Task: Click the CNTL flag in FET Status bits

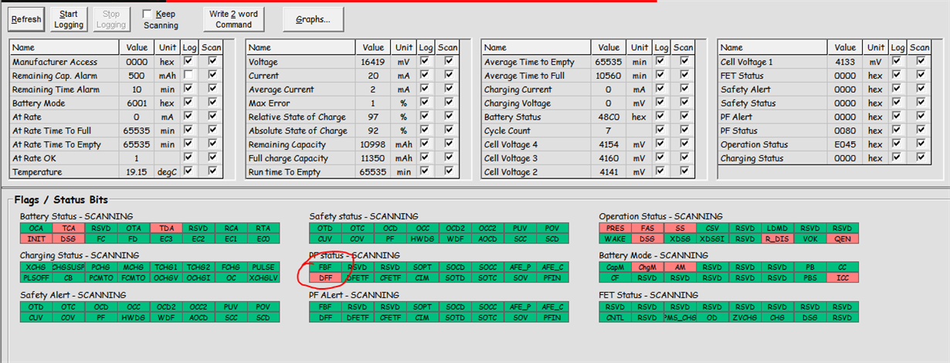Action: pos(615,317)
